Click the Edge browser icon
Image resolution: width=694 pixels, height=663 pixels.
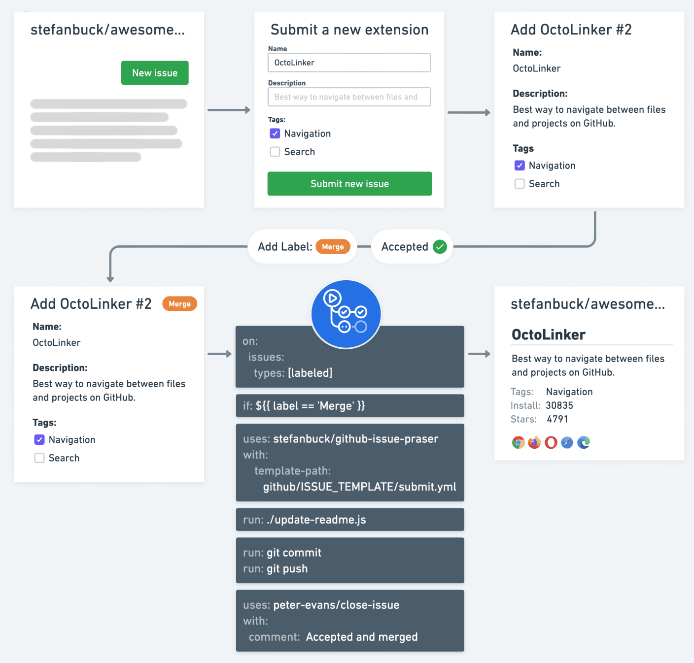click(584, 442)
